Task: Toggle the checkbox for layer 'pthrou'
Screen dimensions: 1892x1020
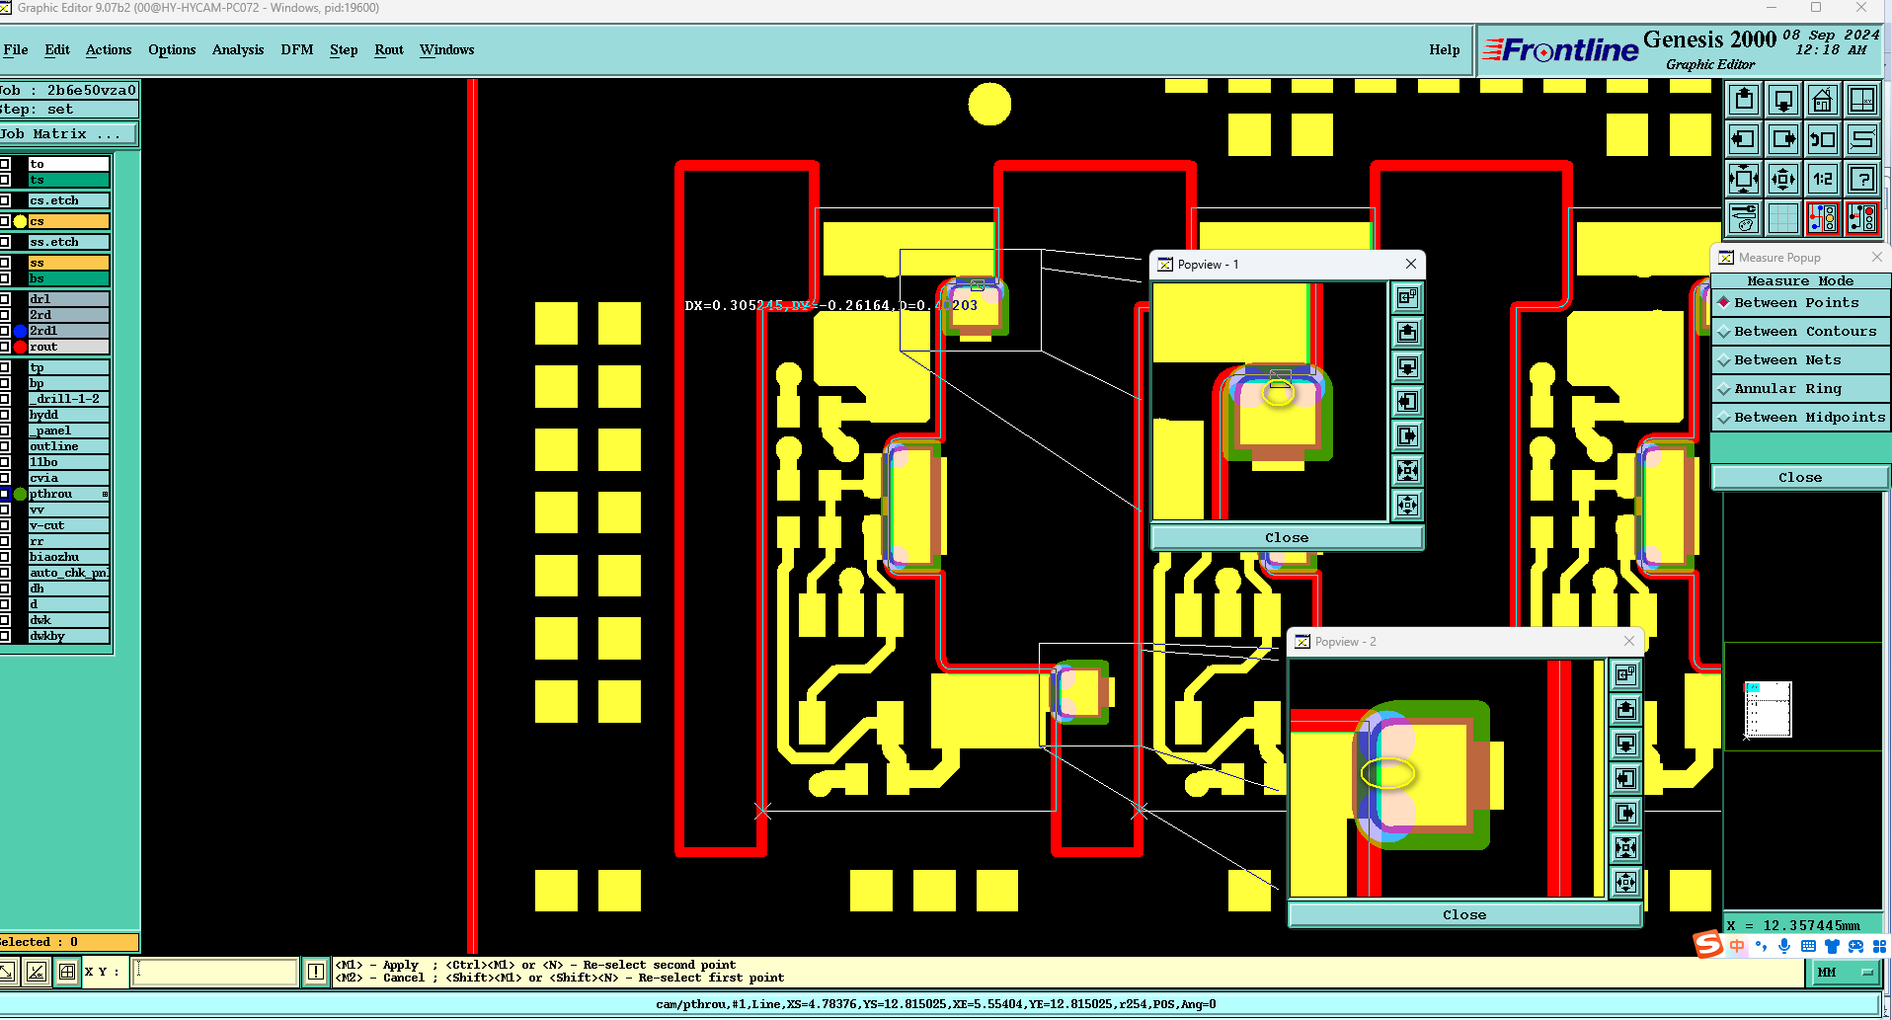Action: 5,494
